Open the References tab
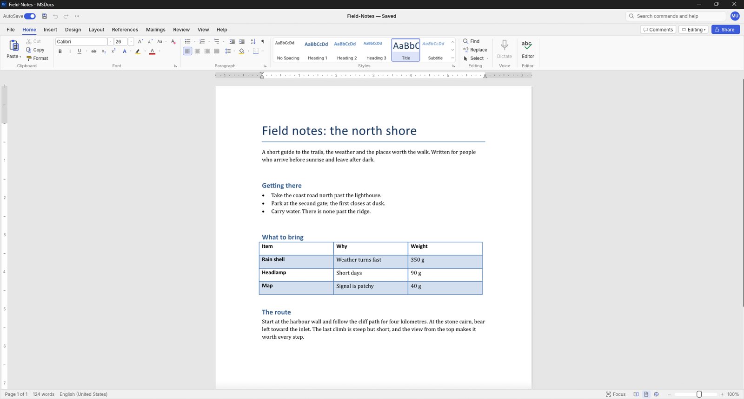The width and height of the screenshot is (744, 399). tap(125, 30)
